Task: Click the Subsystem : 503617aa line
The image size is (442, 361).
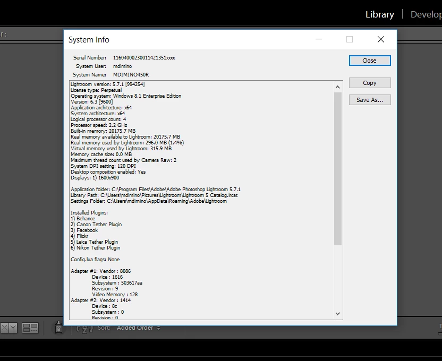Action: click(x=117, y=283)
